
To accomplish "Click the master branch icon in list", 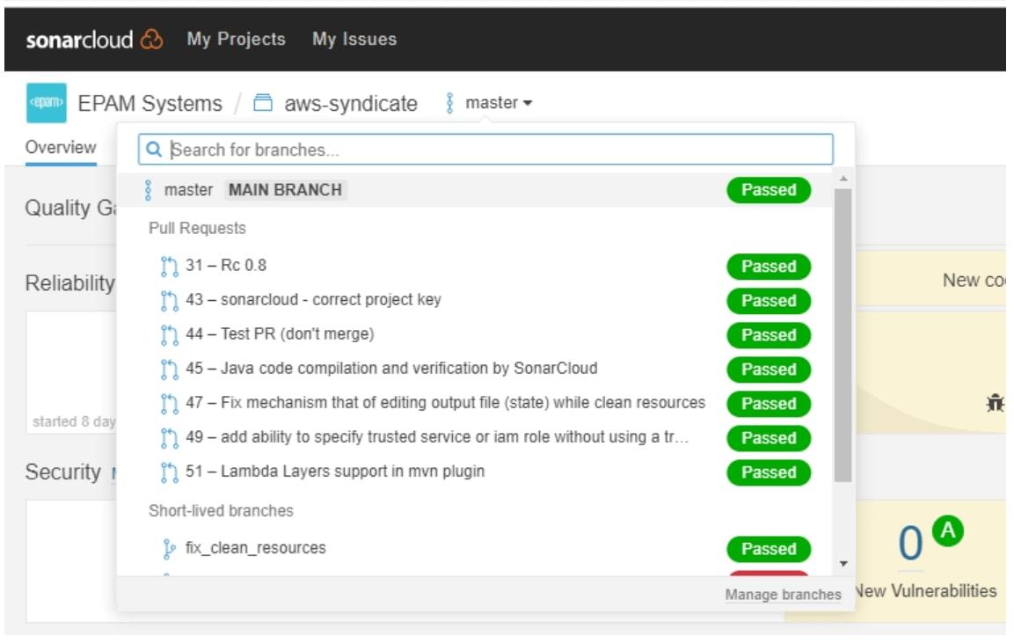I will (x=148, y=190).
